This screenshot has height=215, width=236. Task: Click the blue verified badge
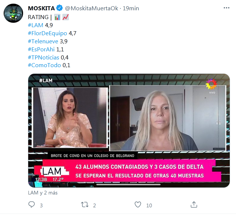pos(60,8)
